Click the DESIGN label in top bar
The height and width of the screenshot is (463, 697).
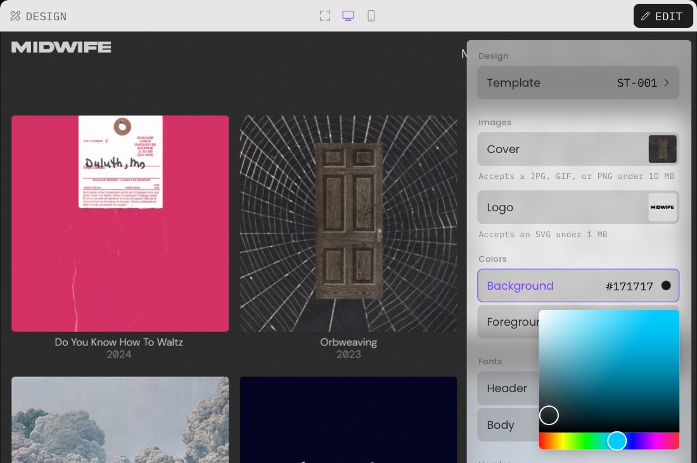[46, 16]
